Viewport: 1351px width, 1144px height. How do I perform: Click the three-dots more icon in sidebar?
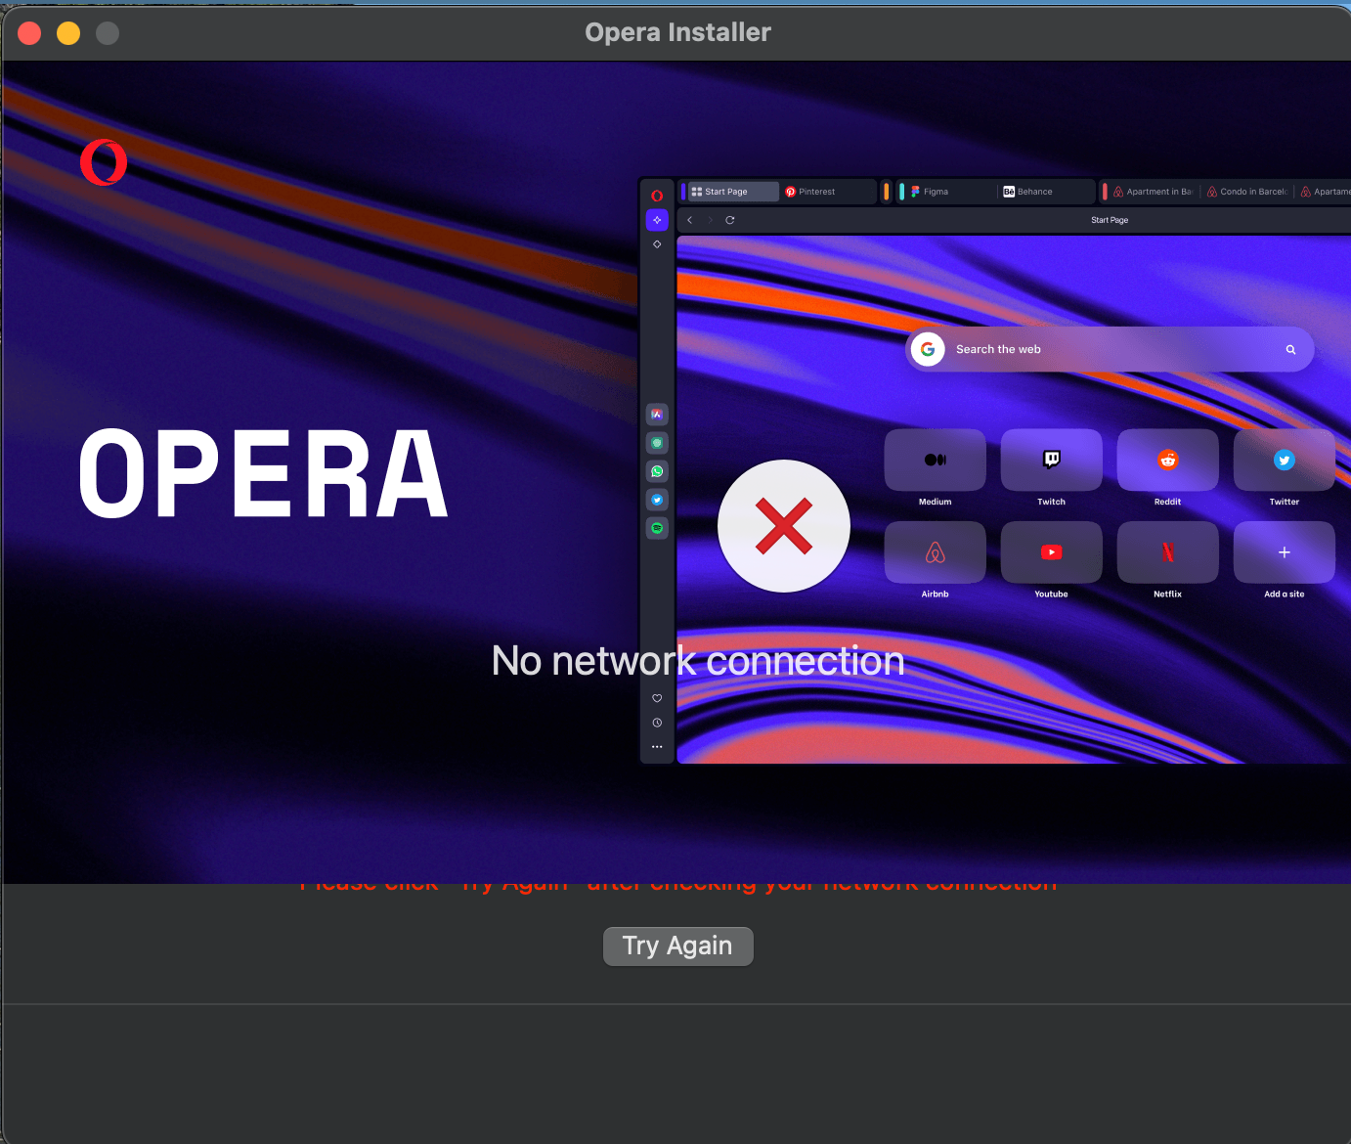click(657, 747)
